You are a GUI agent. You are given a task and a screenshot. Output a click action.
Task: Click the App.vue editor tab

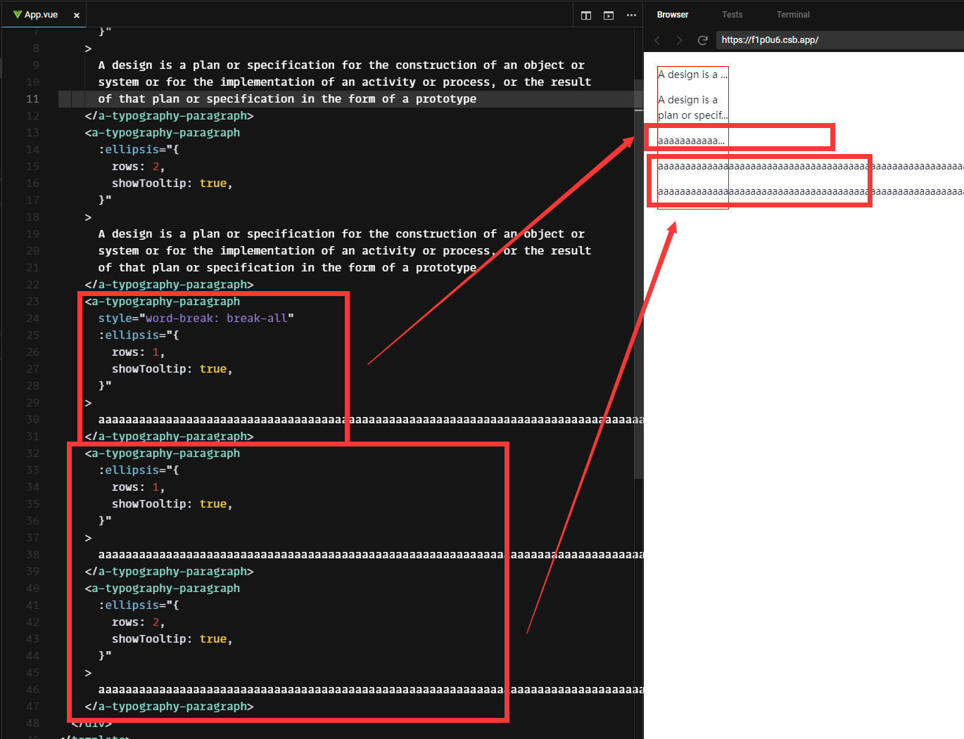[x=41, y=14]
